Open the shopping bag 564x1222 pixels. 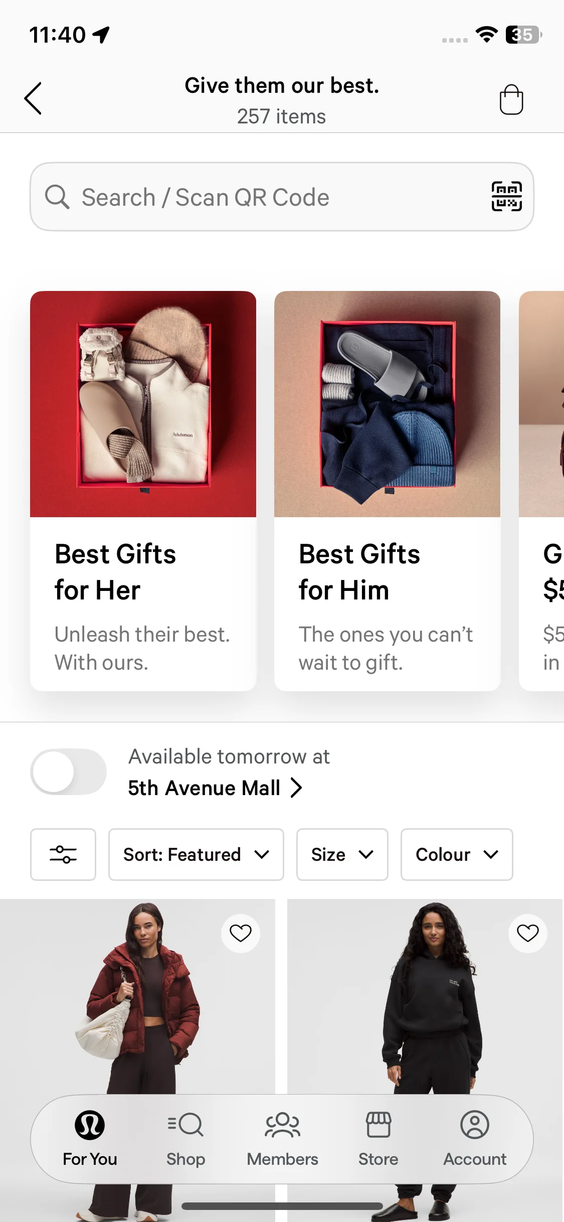point(511,99)
